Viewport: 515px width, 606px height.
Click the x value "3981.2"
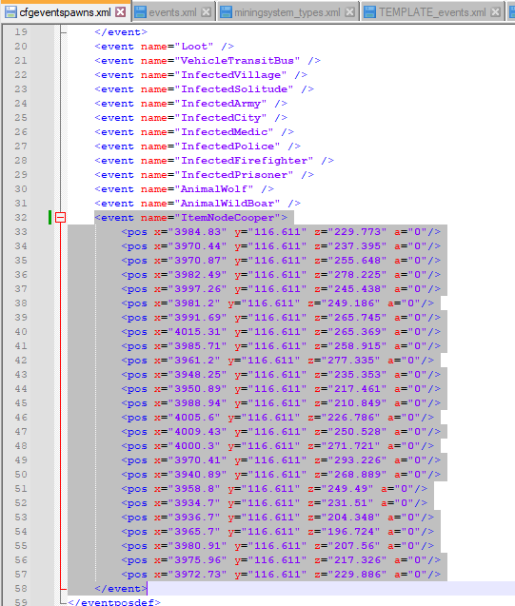(194, 303)
